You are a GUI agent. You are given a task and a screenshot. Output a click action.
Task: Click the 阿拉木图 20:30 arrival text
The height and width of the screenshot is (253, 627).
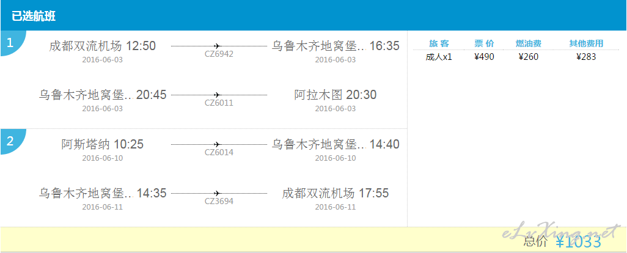[335, 95]
